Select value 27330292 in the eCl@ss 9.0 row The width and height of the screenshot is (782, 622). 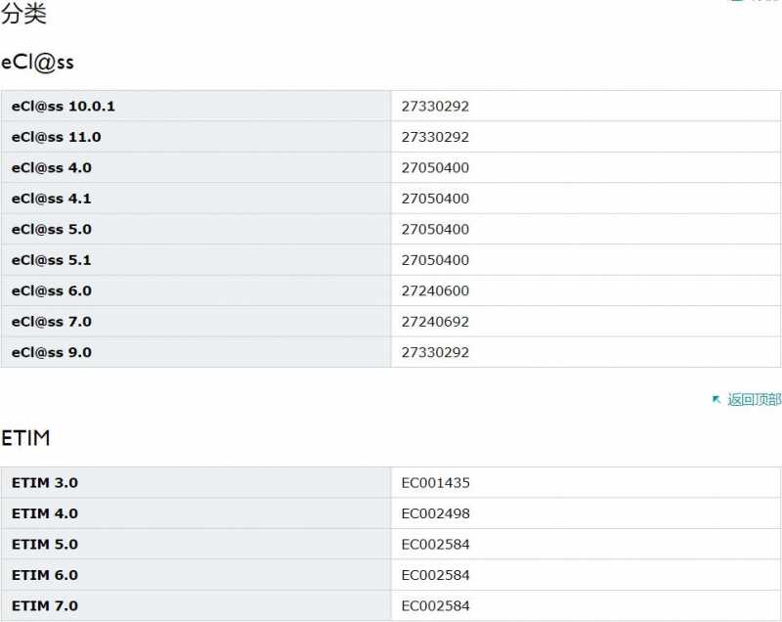click(x=435, y=352)
